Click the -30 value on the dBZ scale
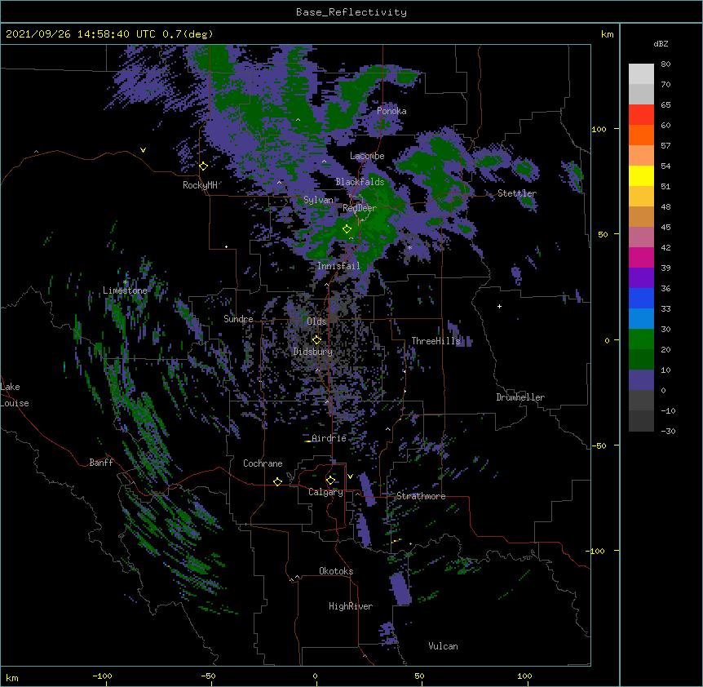Screen dimensions: 703x687 [668, 431]
